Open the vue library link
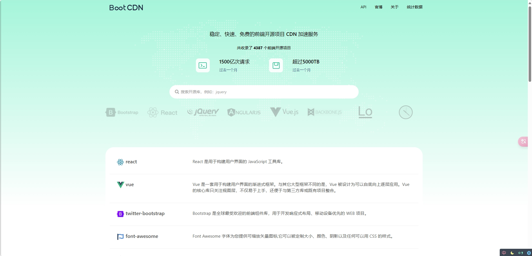This screenshot has width=532, height=256. (130, 184)
